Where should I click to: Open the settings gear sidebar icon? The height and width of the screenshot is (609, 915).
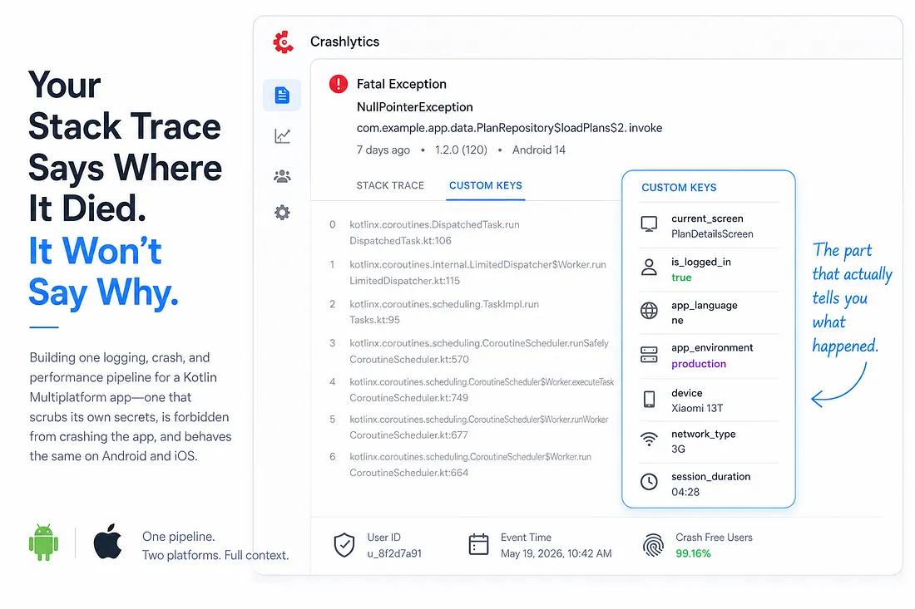click(282, 212)
